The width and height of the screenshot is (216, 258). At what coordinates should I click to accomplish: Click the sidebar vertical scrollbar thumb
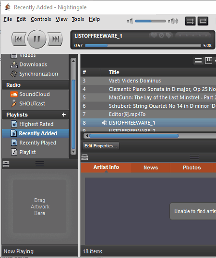(x=73, y=114)
